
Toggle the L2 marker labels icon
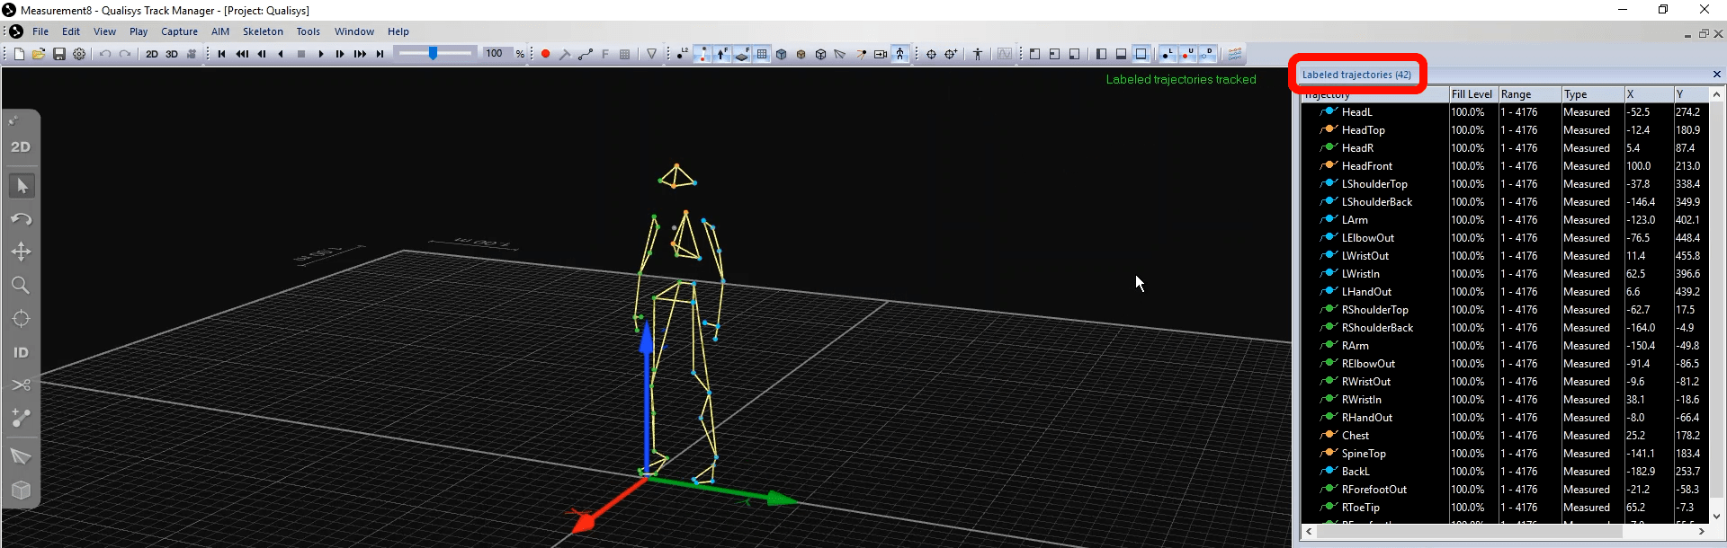[x=683, y=54]
